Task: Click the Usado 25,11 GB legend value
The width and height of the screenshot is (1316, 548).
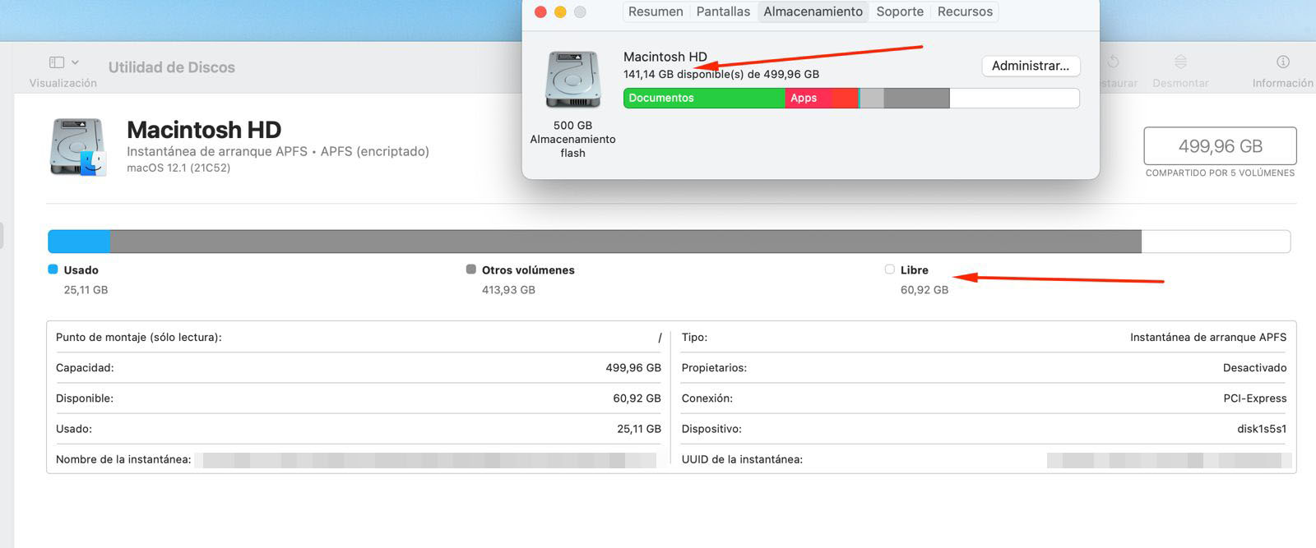Action: [x=86, y=290]
